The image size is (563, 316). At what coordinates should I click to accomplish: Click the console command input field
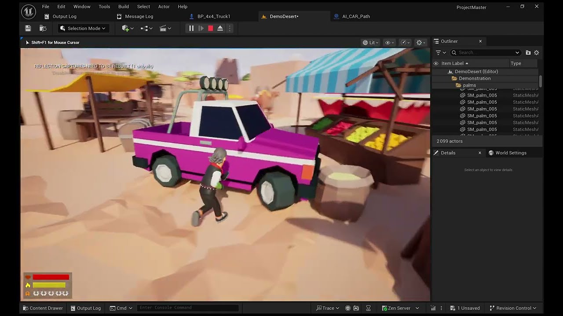coord(187,308)
